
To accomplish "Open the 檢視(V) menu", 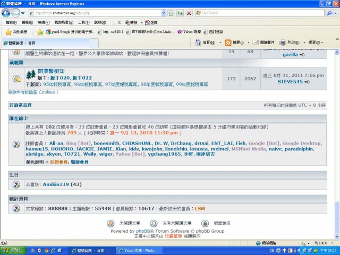I will point(44,22).
